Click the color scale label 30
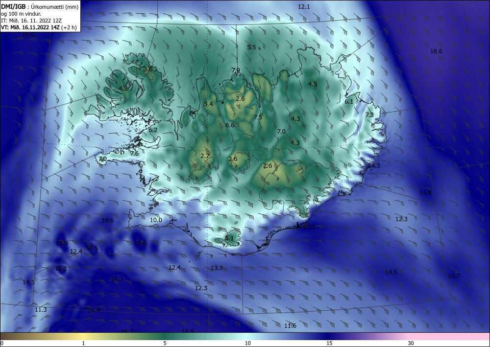490x347 pixels. coord(411,343)
